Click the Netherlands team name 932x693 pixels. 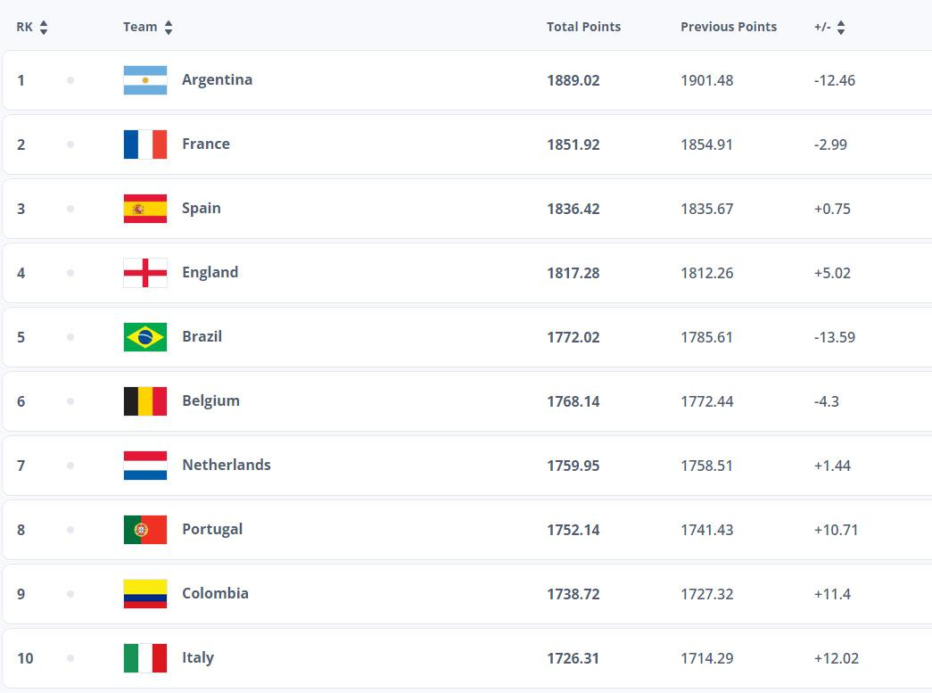[x=226, y=466]
